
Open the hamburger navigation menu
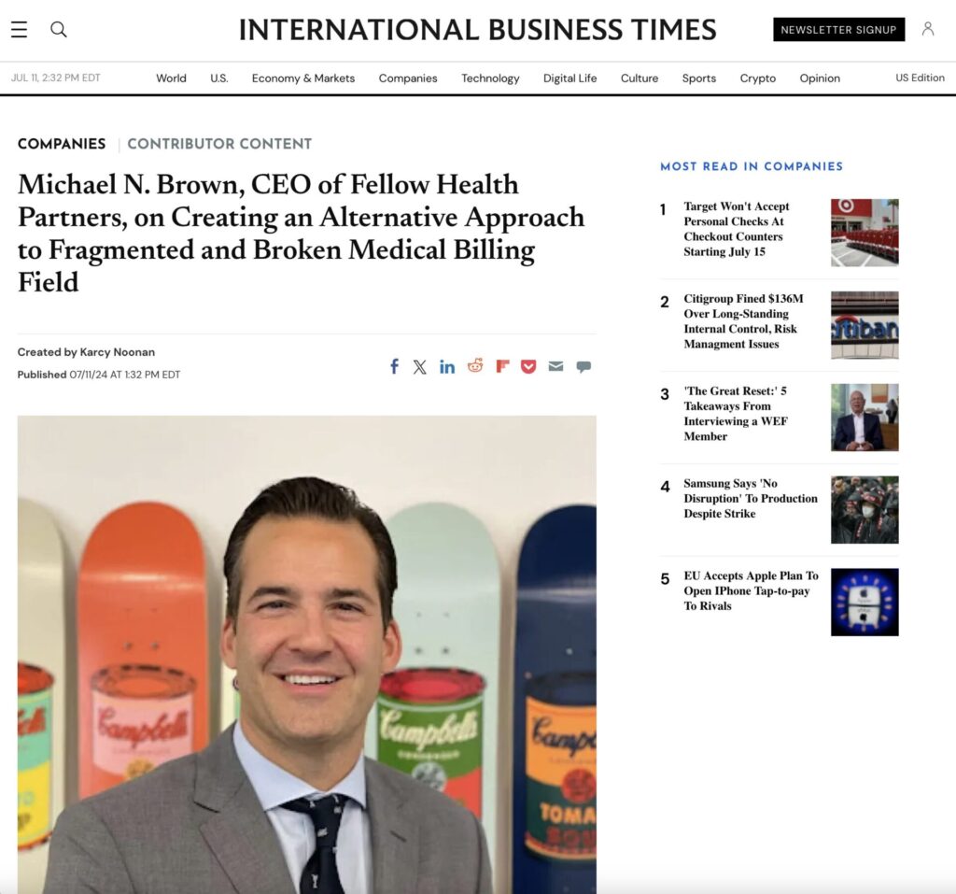[19, 29]
